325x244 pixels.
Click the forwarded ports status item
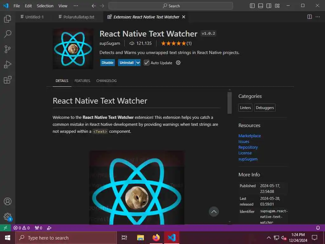(38, 228)
